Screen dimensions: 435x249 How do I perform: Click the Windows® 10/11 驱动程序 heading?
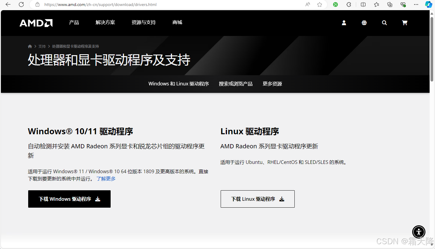tap(80, 131)
